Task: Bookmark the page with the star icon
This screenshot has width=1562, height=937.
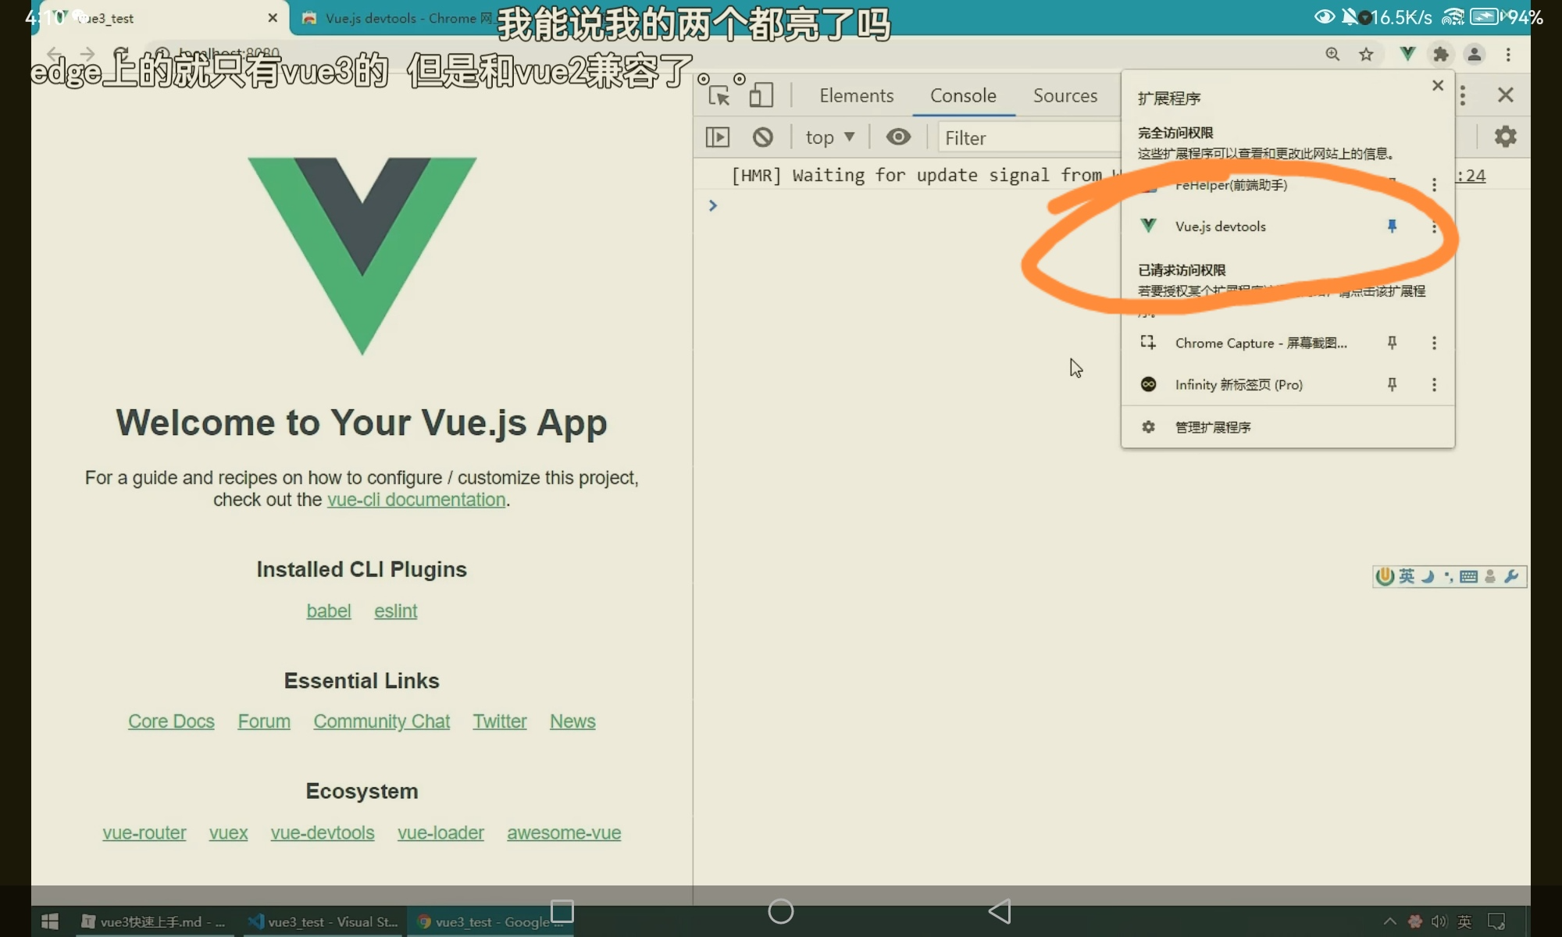Action: (x=1366, y=54)
